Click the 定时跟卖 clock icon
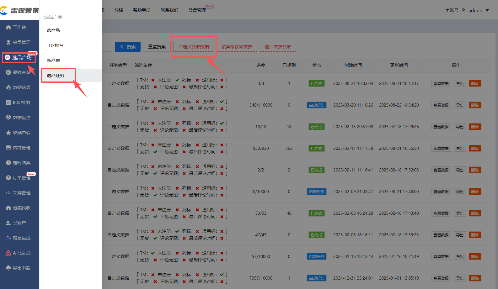Screen dimensions: 498x289 pyautogui.click(x=8, y=163)
